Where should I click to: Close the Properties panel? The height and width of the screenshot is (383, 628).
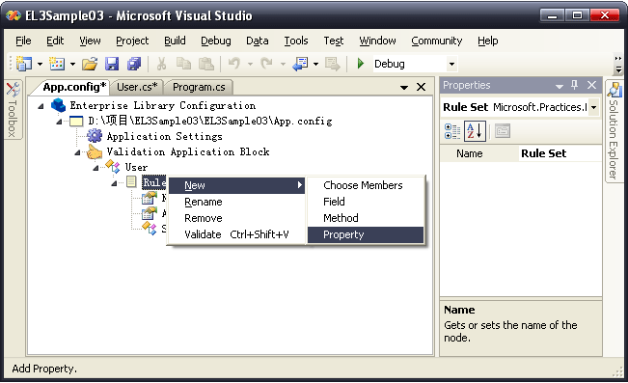[x=591, y=85]
